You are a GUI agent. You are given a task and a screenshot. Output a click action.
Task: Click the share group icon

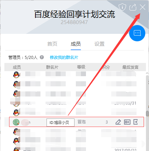coord(133,7)
